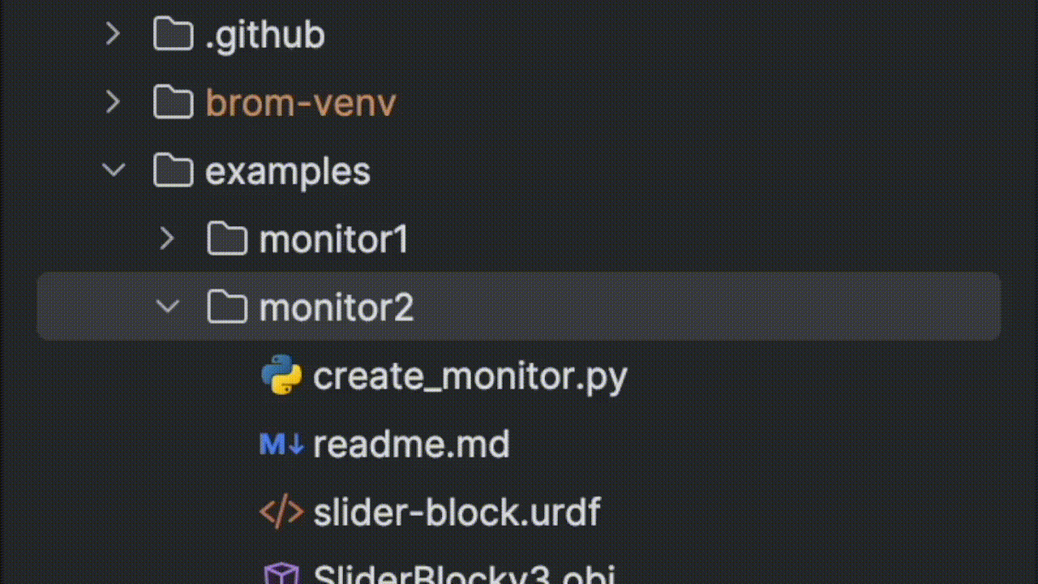1038x584 pixels.
Task: Select the slider-block.urdf file
Action: pos(457,512)
